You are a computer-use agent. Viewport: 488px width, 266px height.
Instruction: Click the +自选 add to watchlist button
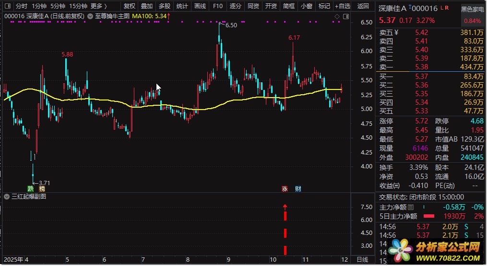point(342,6)
